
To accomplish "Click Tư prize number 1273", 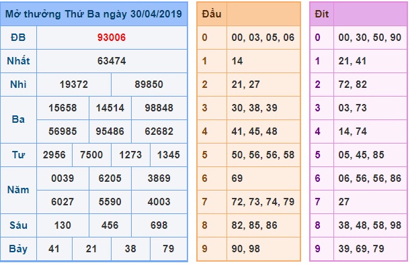I will click(130, 155).
